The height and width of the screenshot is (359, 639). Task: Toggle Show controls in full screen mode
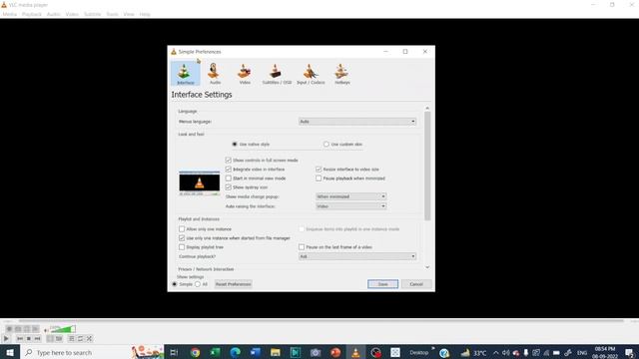tap(229, 160)
